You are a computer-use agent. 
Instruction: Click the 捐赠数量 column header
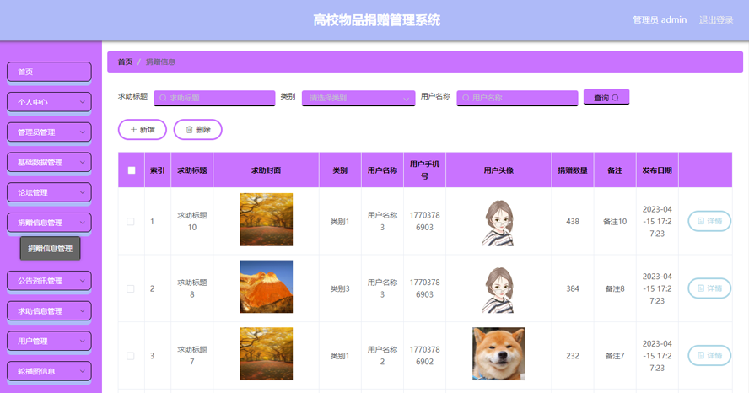click(572, 170)
